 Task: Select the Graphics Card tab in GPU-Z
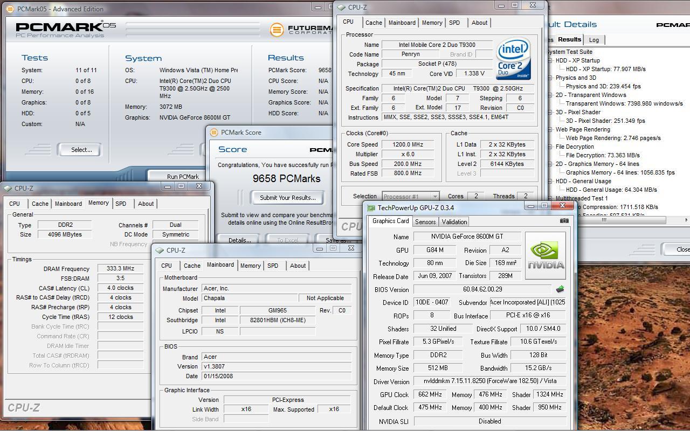point(390,221)
